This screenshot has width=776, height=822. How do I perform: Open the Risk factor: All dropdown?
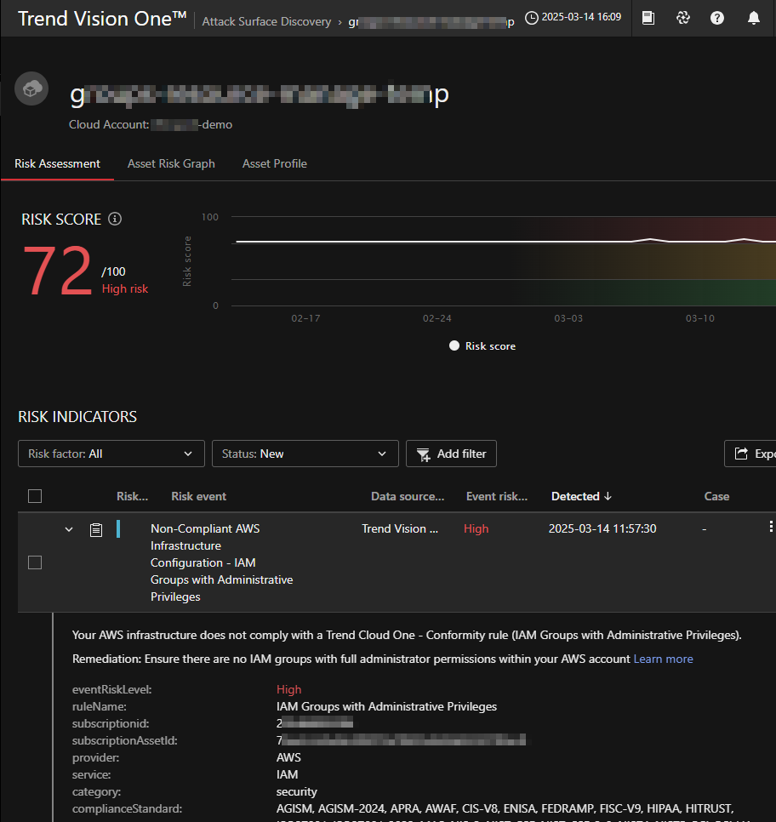(111, 454)
